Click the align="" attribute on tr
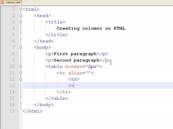 (x=79, y=73)
